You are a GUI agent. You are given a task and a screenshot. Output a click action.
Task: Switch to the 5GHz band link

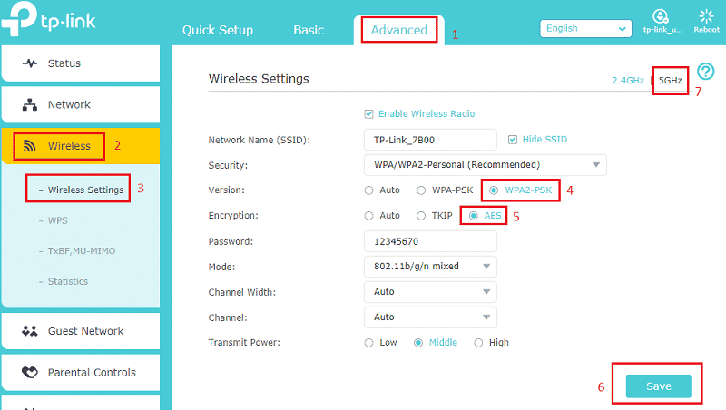[670, 81]
